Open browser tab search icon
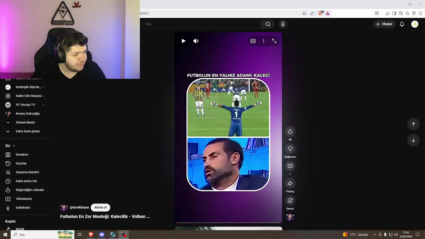 coord(377,13)
